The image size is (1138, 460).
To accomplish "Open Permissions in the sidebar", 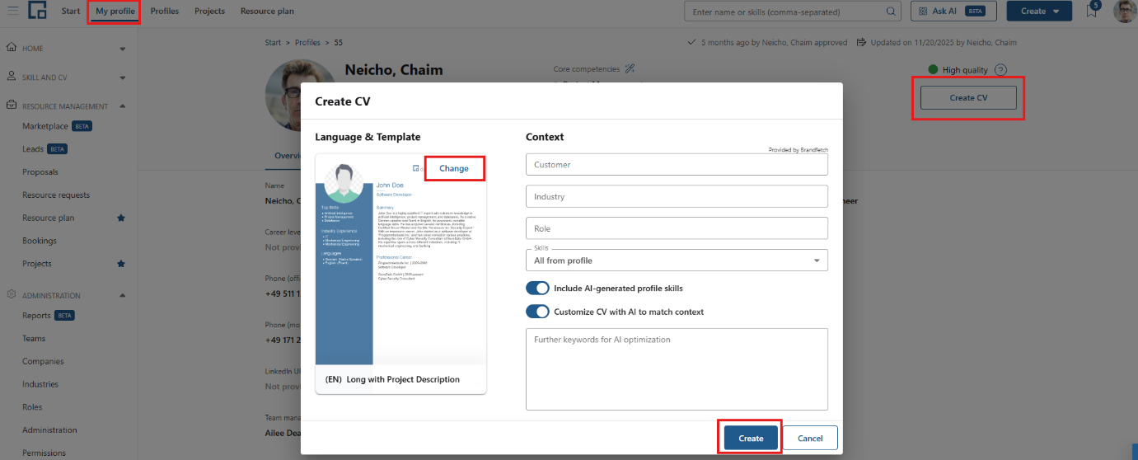I will (x=44, y=453).
